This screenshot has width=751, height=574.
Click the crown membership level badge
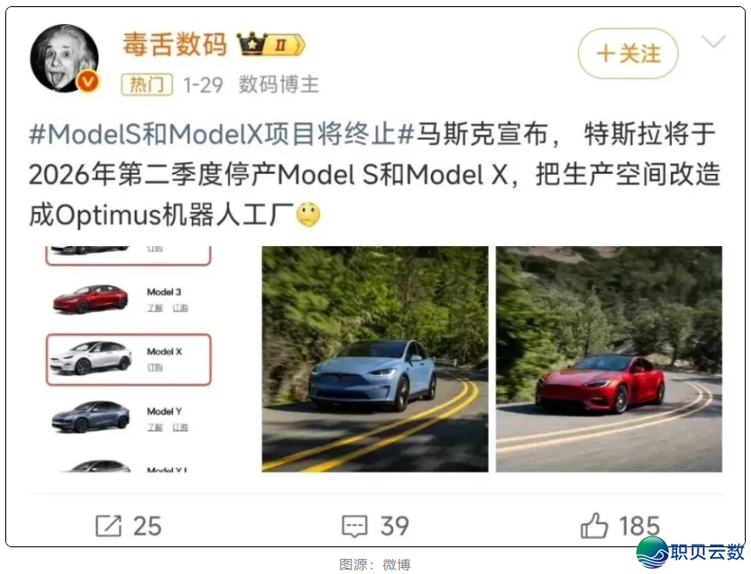[x=271, y=45]
